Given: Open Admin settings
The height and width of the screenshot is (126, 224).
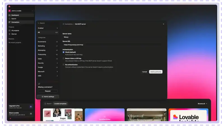Looking at the screenshot, I should (x=48, y=97).
